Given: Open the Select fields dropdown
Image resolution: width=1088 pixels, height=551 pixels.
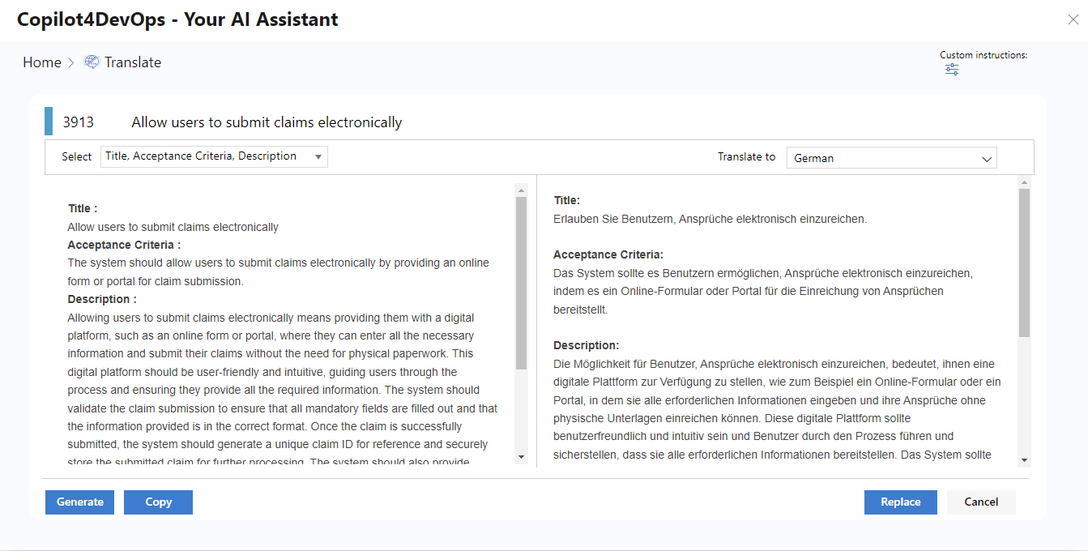Looking at the screenshot, I should click(214, 156).
